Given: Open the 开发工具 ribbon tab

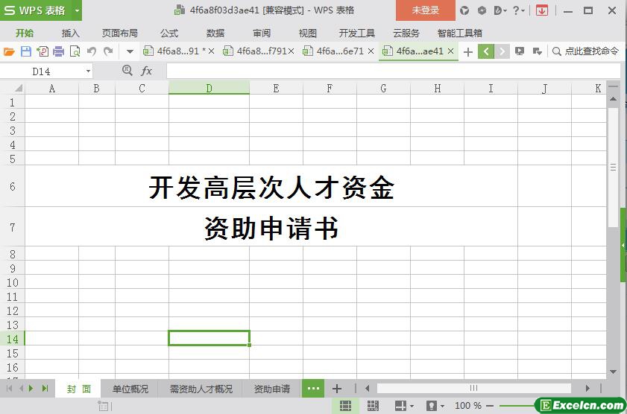Looking at the screenshot, I should coord(356,34).
